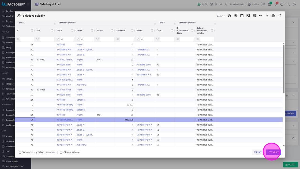Open the Sklad column filter funnel
The height and width of the screenshot is (169, 300).
pos(78,39)
